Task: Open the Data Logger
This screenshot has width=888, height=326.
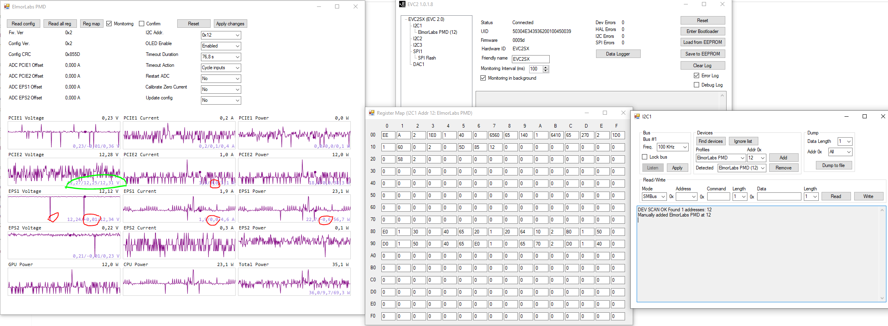Action: [618, 54]
